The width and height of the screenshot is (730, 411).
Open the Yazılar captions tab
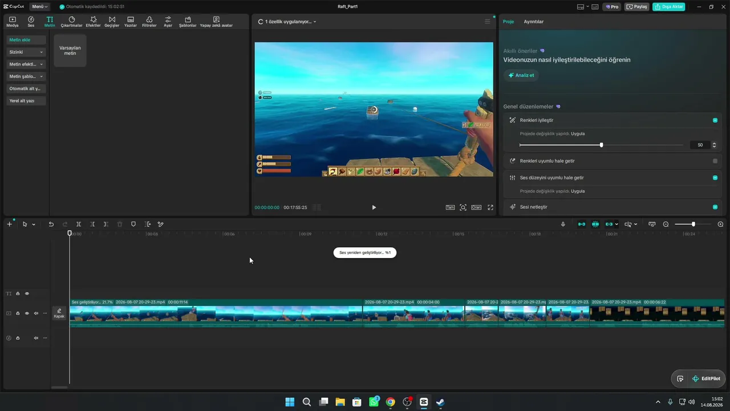131,22
